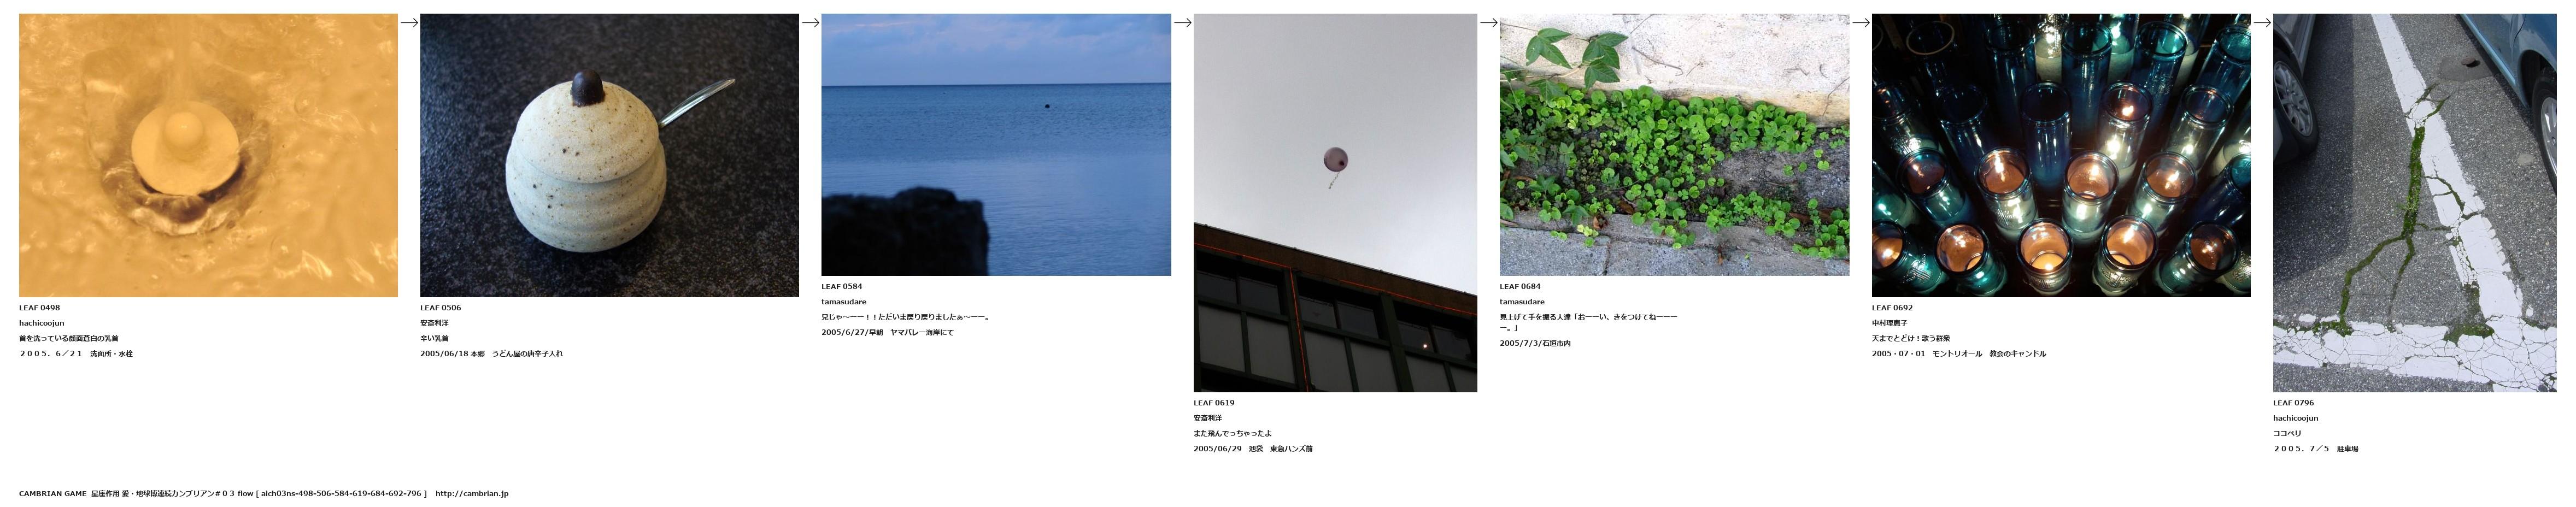Open the ceramic pot with spoon photo

pyautogui.click(x=609, y=155)
